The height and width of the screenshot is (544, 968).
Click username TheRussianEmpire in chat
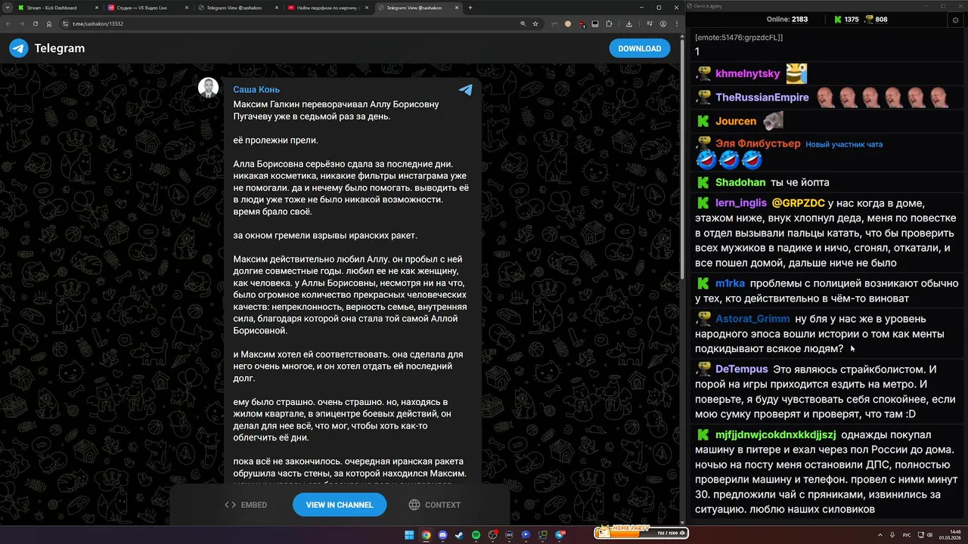point(762,97)
